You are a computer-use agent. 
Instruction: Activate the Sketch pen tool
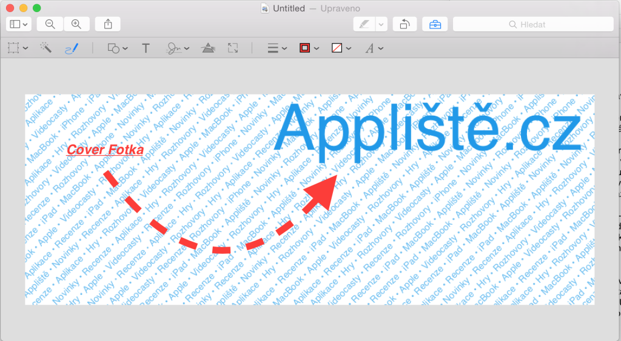[x=72, y=48]
